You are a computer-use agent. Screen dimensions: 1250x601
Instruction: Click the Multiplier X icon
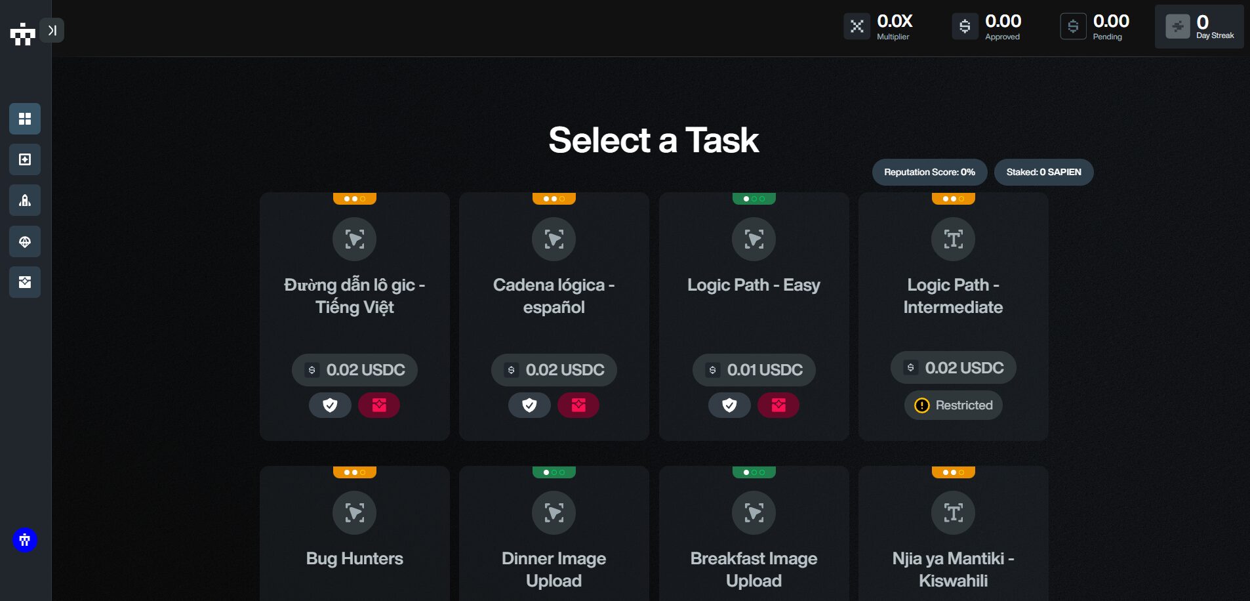[x=857, y=26]
